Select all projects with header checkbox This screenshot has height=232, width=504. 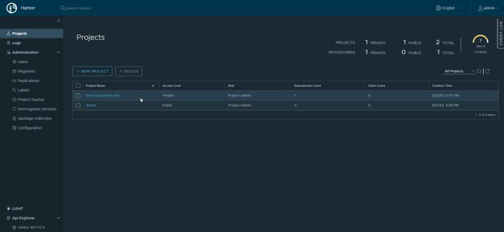(x=78, y=86)
